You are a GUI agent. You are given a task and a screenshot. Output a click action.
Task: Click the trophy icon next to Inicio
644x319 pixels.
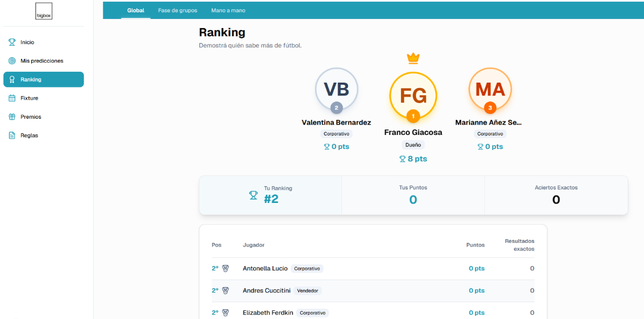(x=12, y=42)
